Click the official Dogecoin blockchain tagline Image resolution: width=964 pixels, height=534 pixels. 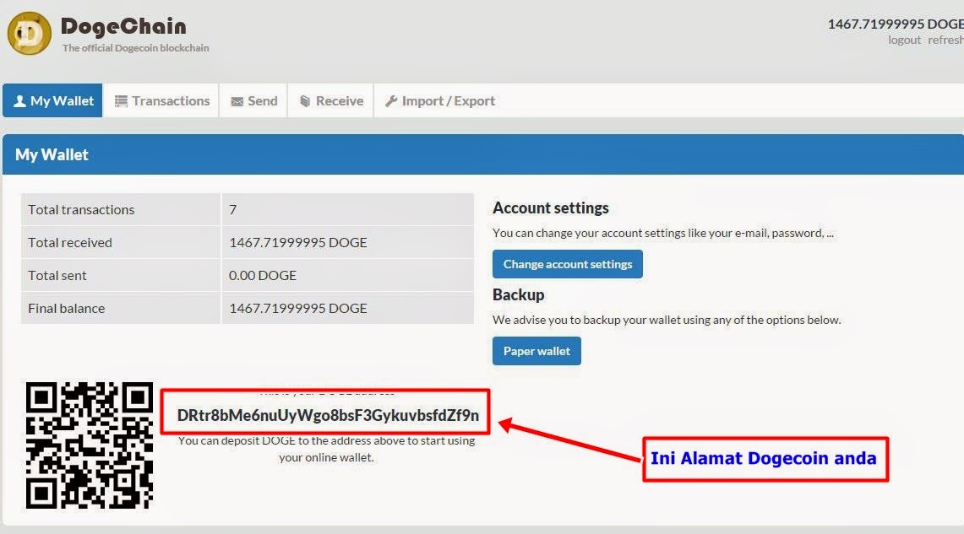(x=135, y=48)
